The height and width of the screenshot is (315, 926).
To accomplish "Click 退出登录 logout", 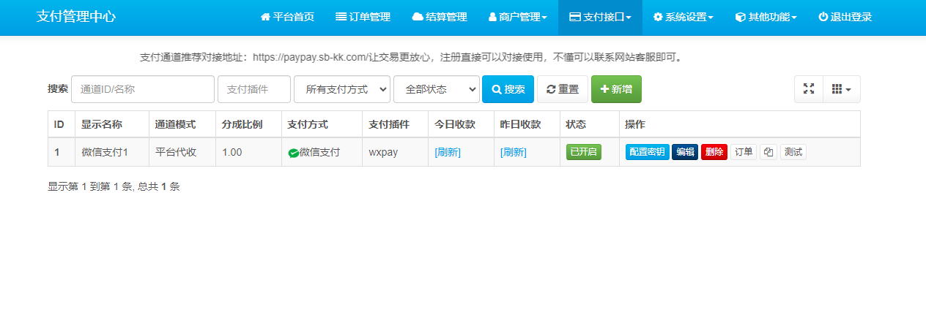I will [x=845, y=17].
